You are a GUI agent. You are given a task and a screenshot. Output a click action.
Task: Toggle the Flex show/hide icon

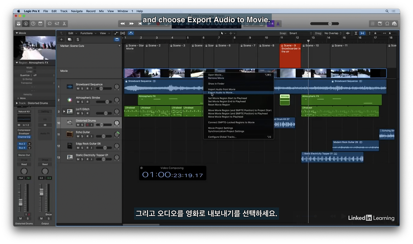tap(123, 33)
